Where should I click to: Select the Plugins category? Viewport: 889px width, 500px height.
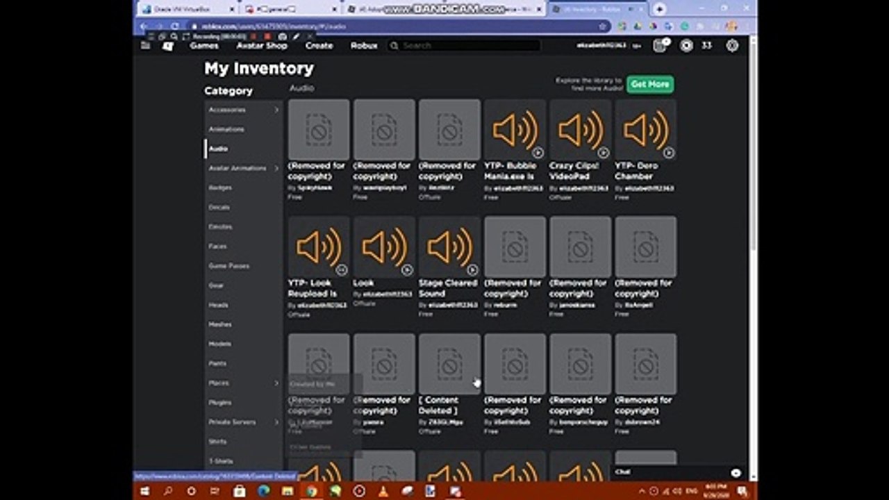tap(220, 402)
